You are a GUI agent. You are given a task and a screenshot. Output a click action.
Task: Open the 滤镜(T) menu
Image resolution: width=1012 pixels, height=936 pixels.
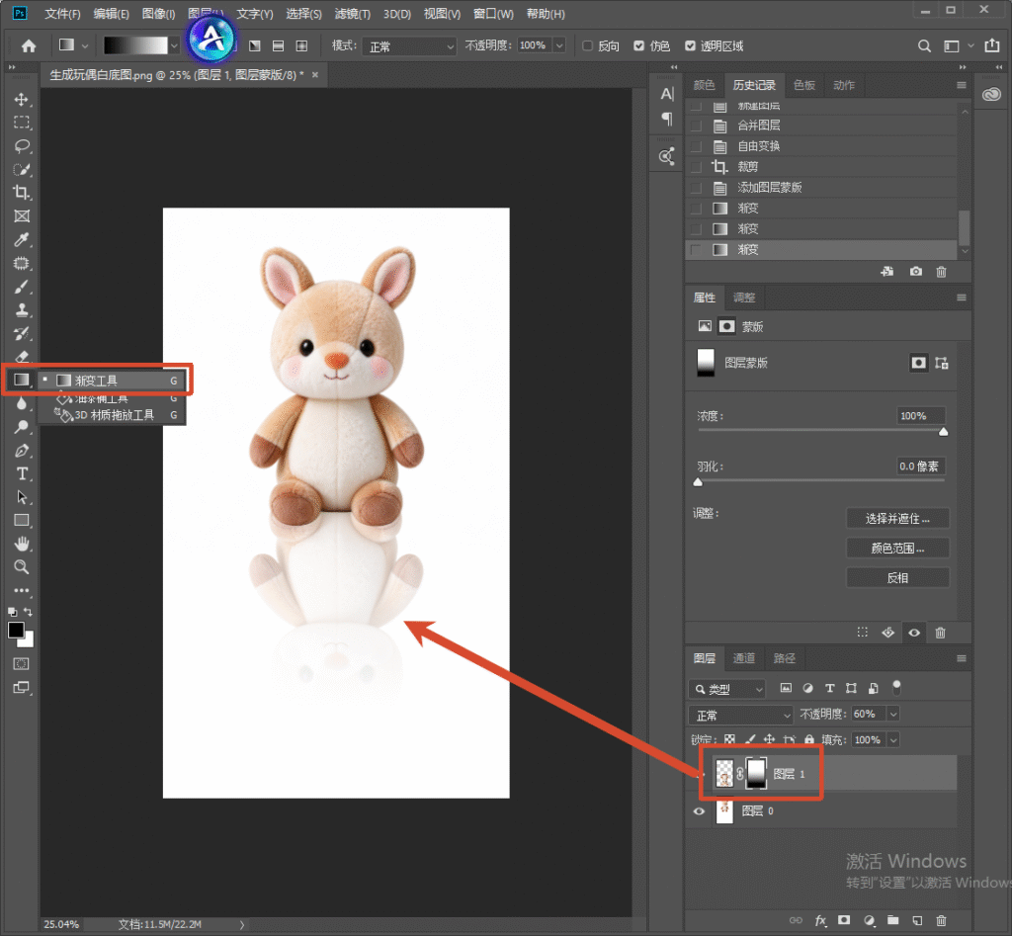coord(353,14)
